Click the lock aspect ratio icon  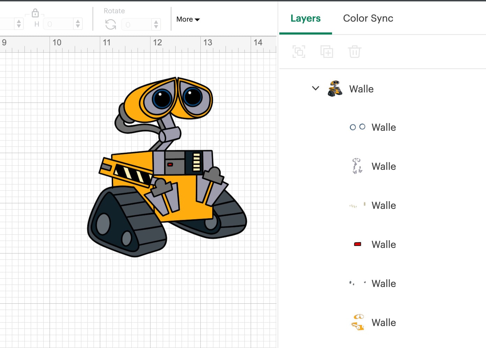[x=35, y=13]
